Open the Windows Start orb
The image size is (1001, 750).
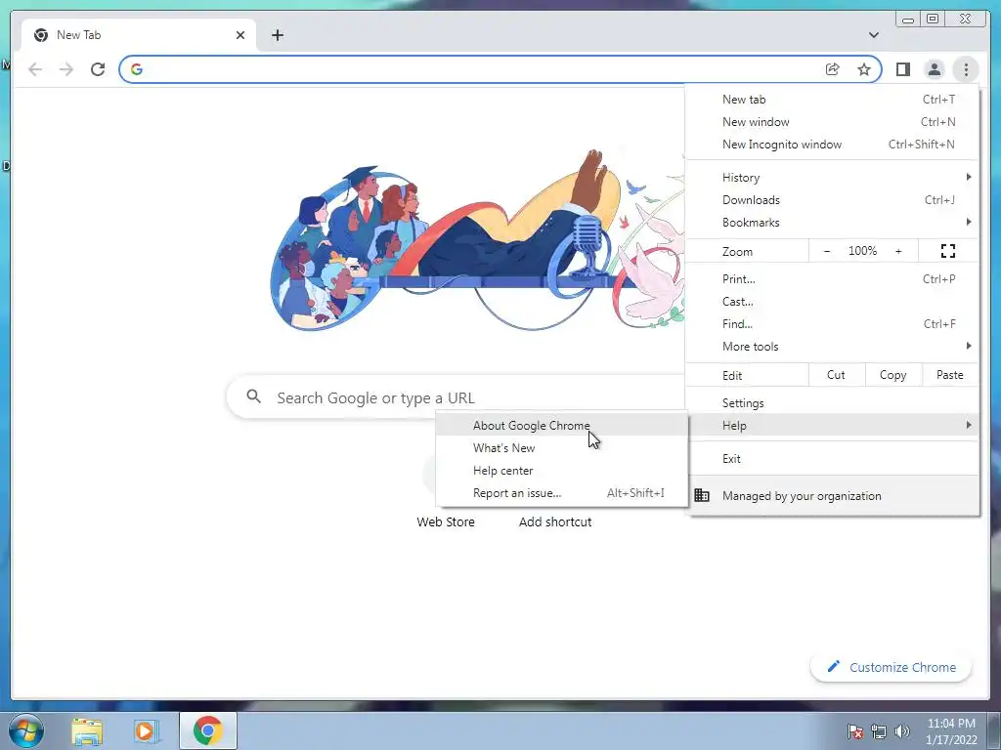point(25,730)
